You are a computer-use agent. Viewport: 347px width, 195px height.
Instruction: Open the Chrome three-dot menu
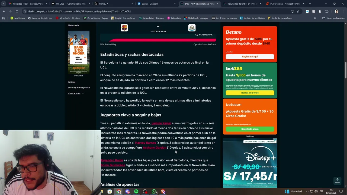point(343,11)
